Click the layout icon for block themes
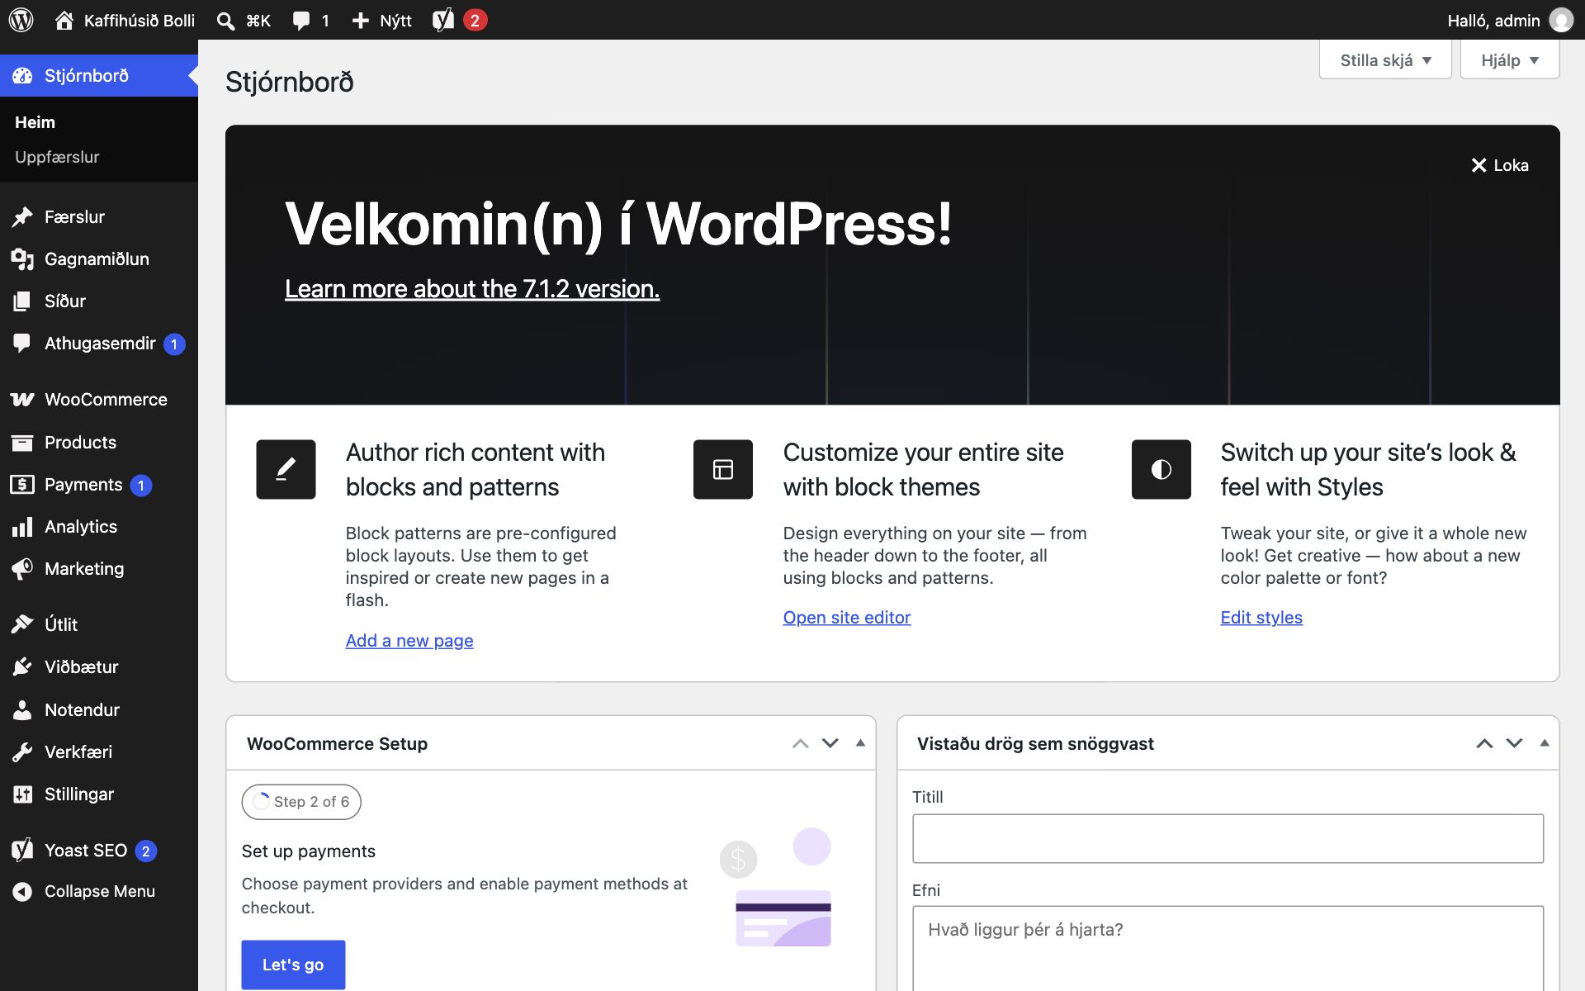This screenshot has width=1585, height=991. (723, 469)
